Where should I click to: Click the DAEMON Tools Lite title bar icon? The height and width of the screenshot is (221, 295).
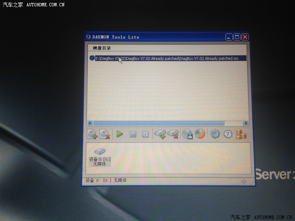[x=88, y=37]
